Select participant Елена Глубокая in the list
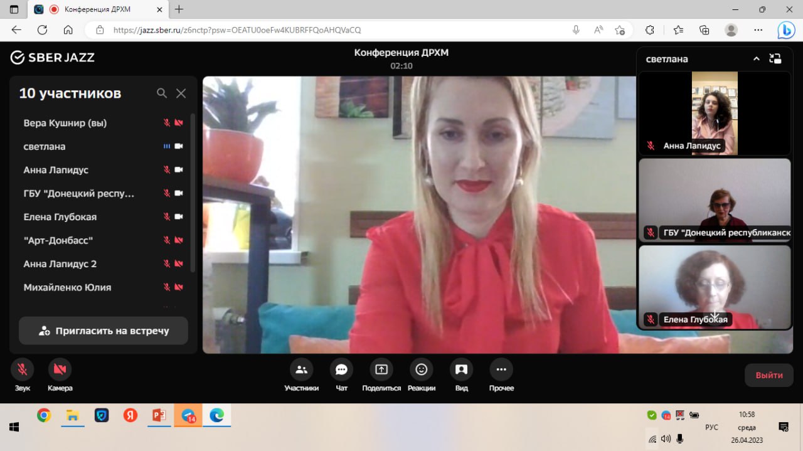Viewport: 803px width, 451px height. 60,217
